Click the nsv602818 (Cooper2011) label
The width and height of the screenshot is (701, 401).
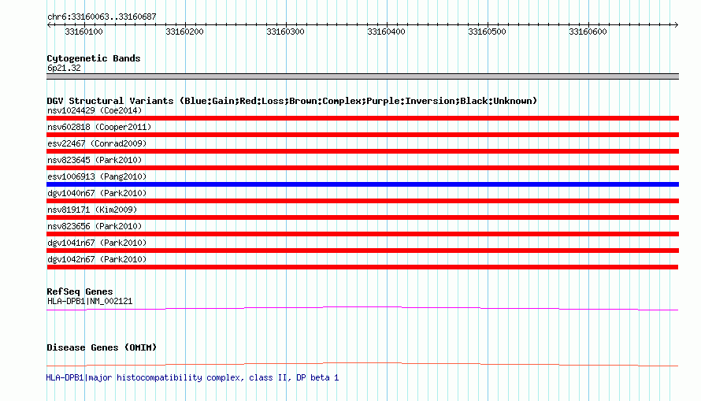pos(99,127)
